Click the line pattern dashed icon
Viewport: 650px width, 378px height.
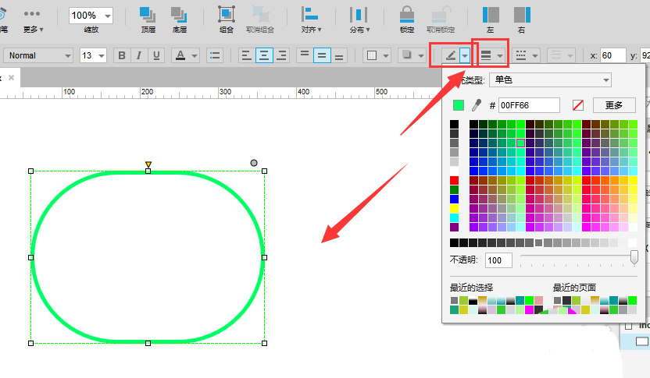pos(521,55)
